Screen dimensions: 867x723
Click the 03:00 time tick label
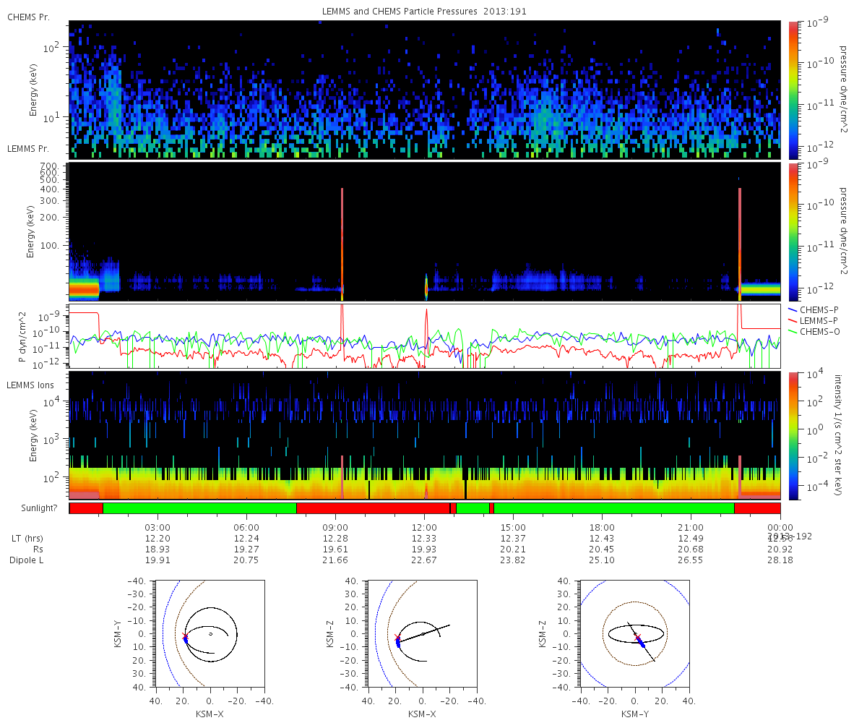[158, 528]
